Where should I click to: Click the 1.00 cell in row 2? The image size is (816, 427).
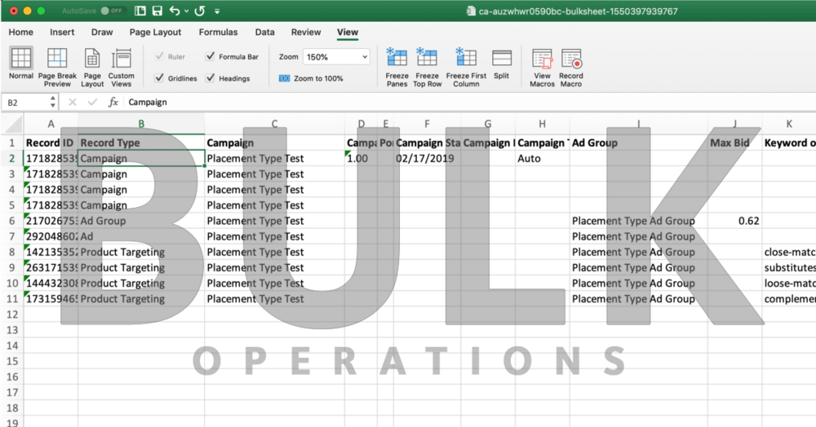pos(361,158)
